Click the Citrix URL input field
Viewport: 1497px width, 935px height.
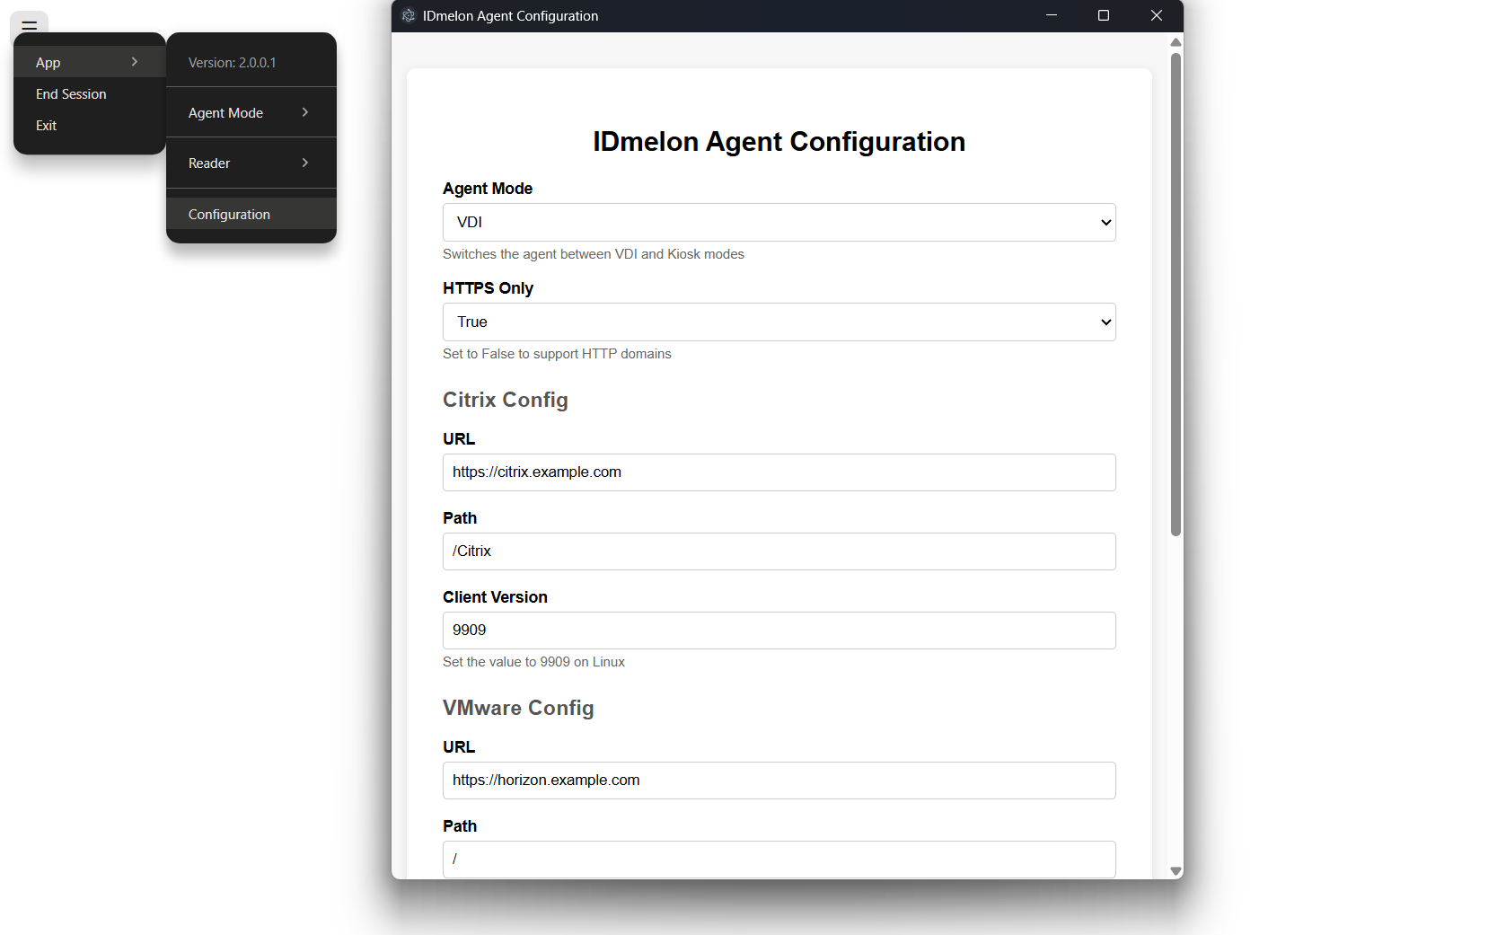pyautogui.click(x=779, y=472)
